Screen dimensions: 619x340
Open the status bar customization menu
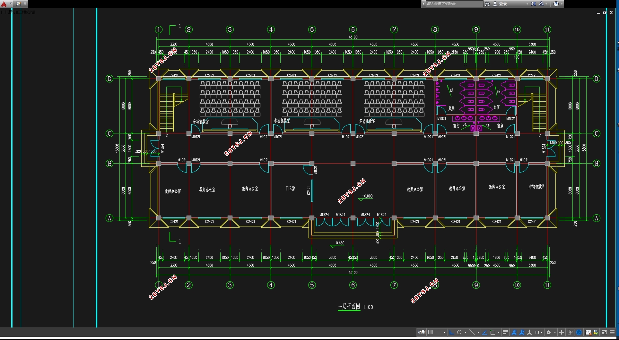click(612, 332)
